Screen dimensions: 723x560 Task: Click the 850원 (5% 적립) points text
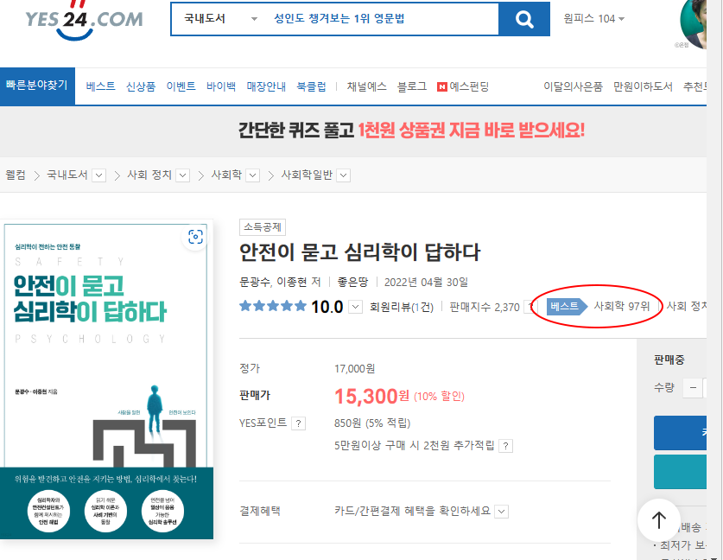click(372, 423)
